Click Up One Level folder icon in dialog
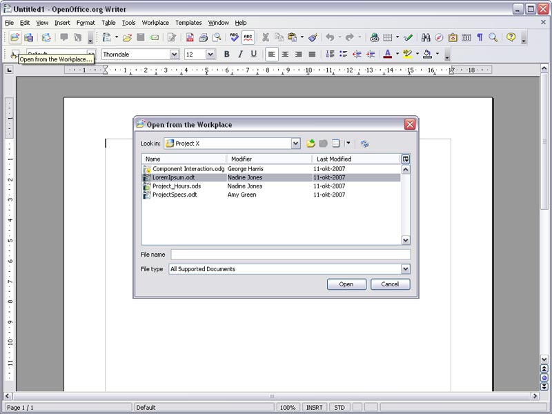Image resolution: width=552 pixels, height=414 pixels. [x=310, y=144]
